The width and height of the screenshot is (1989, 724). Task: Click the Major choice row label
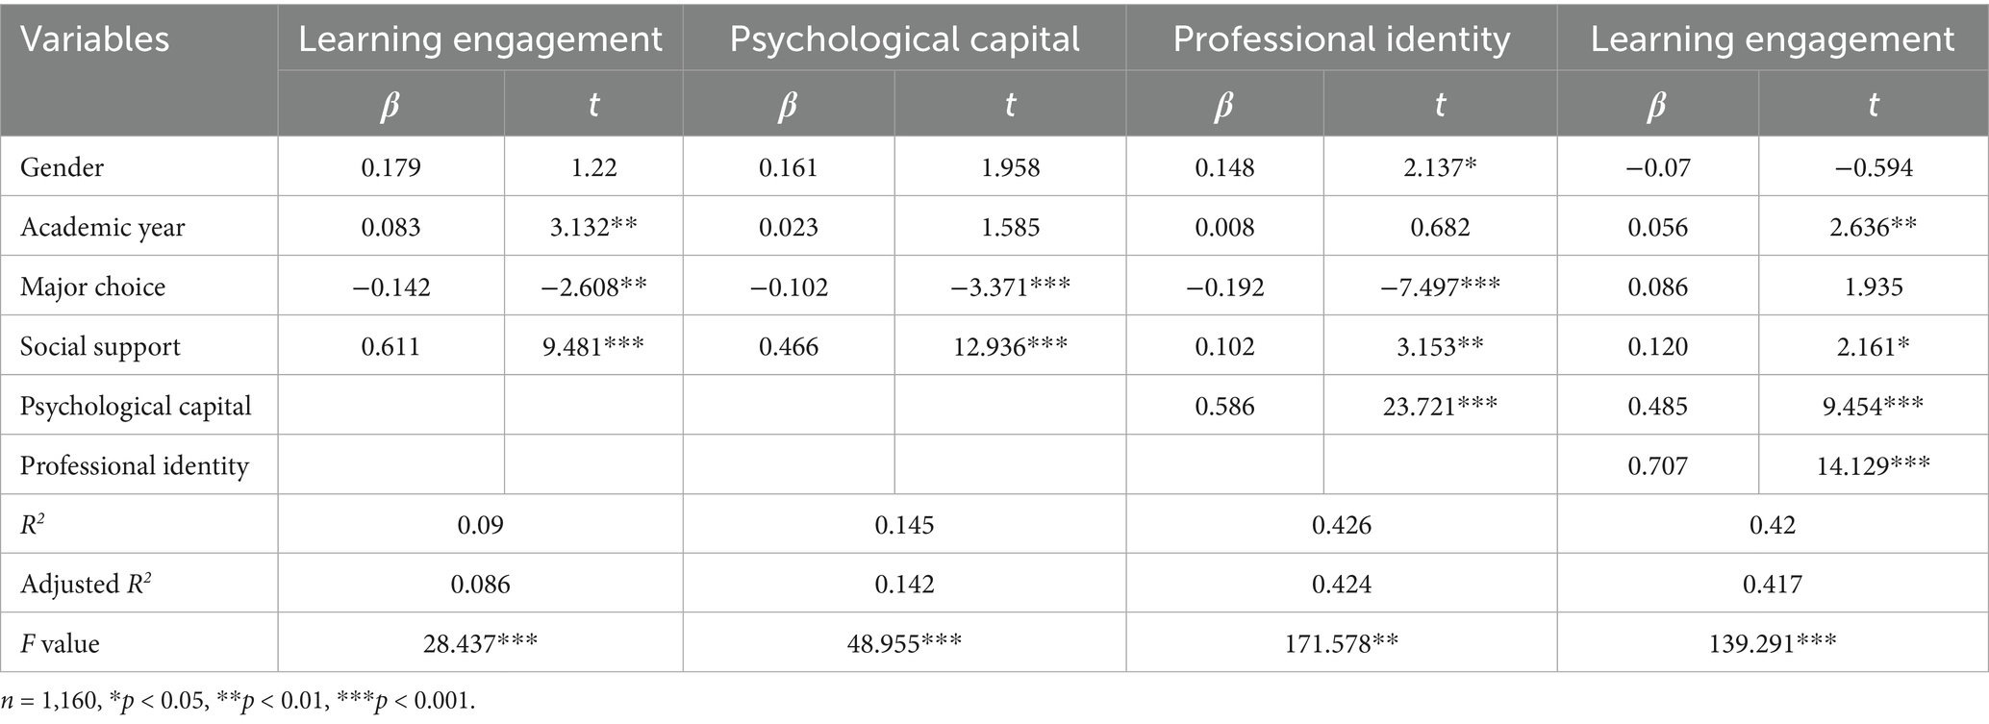tap(92, 287)
